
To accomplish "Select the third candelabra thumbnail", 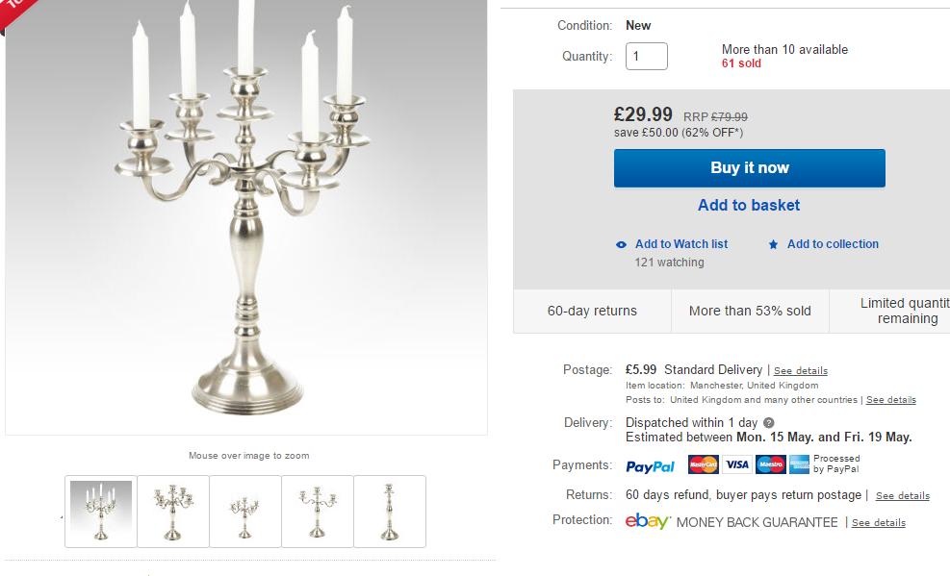I will click(x=245, y=511).
